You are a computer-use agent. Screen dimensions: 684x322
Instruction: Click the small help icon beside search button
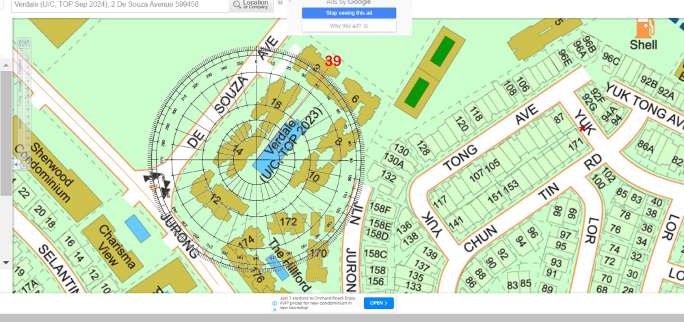tap(280, 3)
